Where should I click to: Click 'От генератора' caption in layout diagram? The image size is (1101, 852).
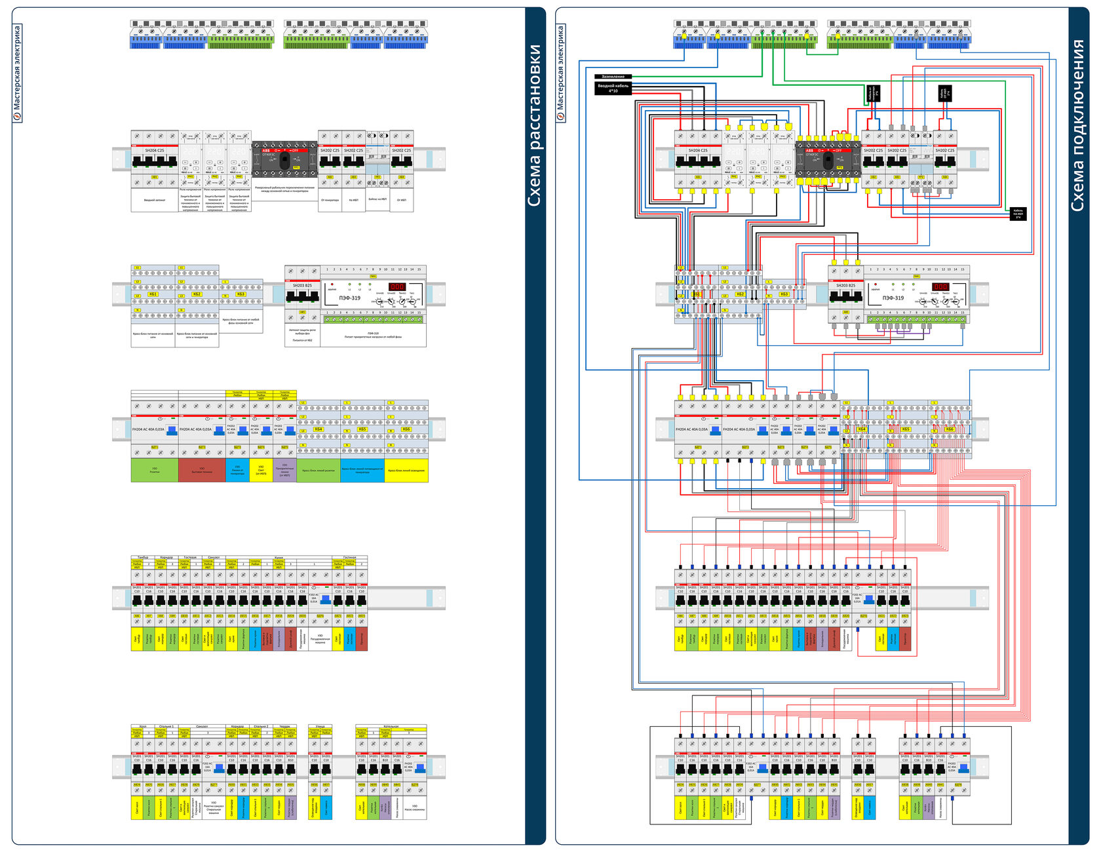330,200
